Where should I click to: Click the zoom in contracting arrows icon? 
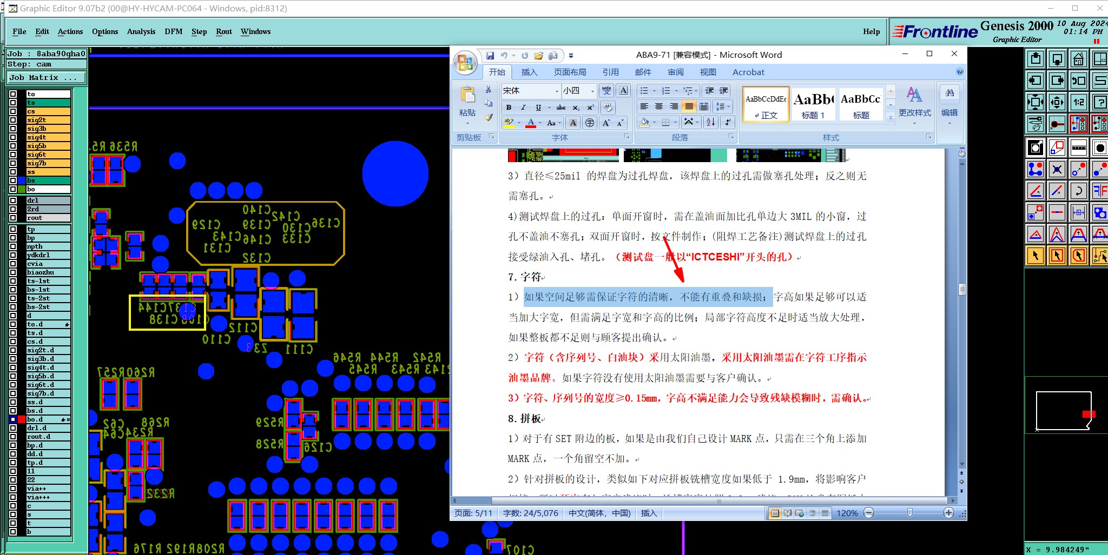(x=1057, y=102)
